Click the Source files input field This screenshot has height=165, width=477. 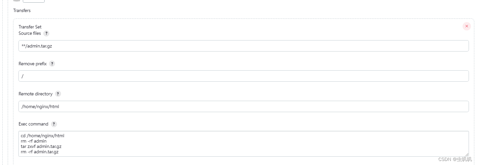coord(243,46)
